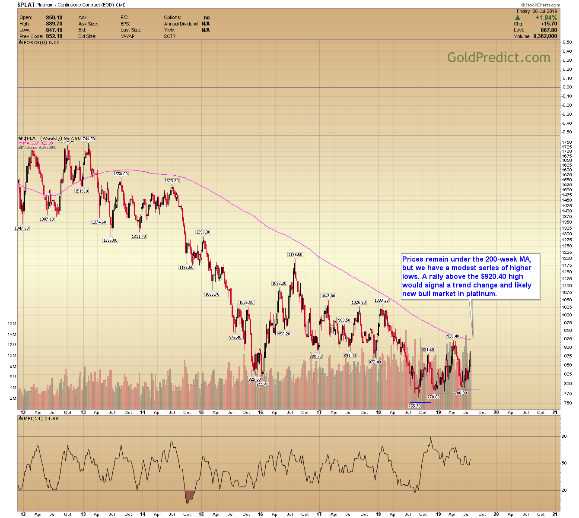Click the 1296.00 low price label
The image size is (579, 518).
pyautogui.click(x=110, y=240)
